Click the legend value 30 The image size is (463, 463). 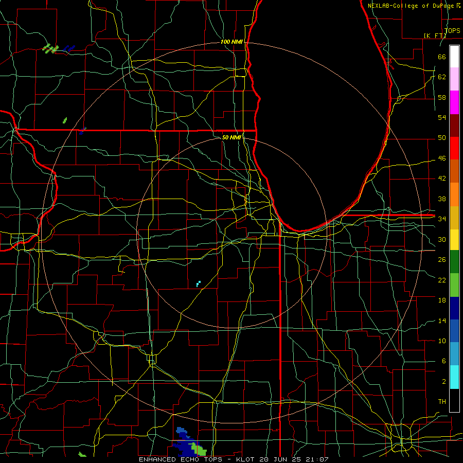pos(442,239)
